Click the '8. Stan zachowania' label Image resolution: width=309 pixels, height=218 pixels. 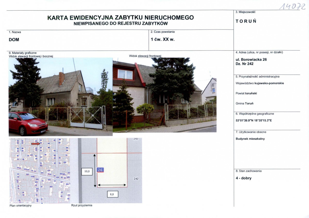coord(248,171)
